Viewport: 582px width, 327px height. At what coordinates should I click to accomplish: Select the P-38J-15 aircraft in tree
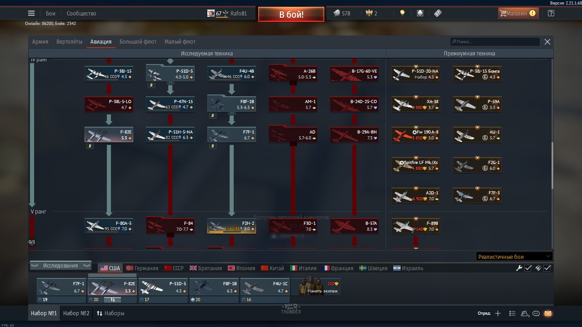point(109,74)
